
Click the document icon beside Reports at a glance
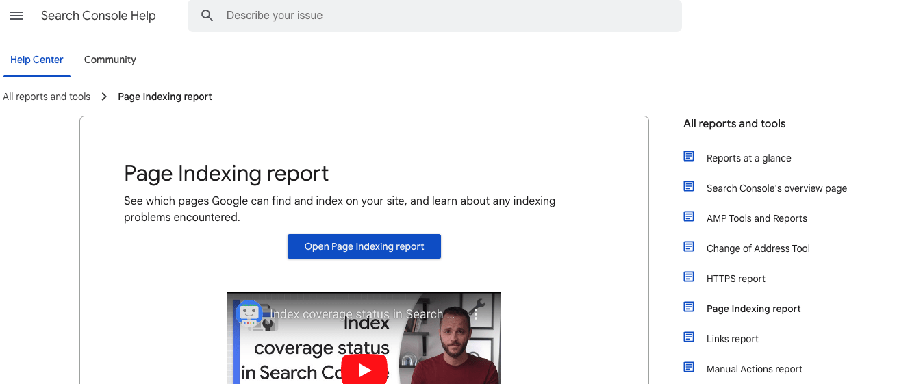pyautogui.click(x=689, y=157)
